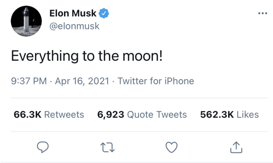This screenshot has height=163, width=273.
Task: Like the tweet with the heart icon
Action: pyautogui.click(x=171, y=147)
